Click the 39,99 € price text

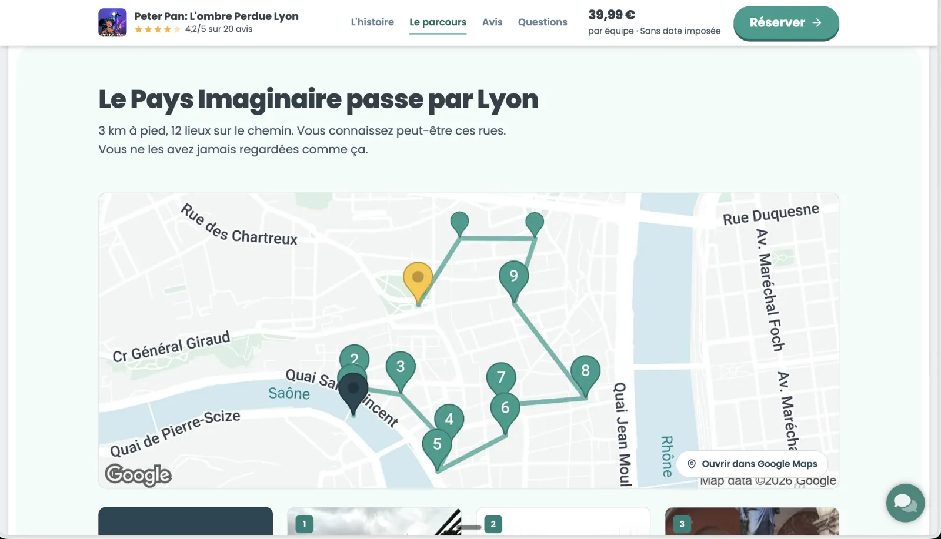(x=612, y=15)
